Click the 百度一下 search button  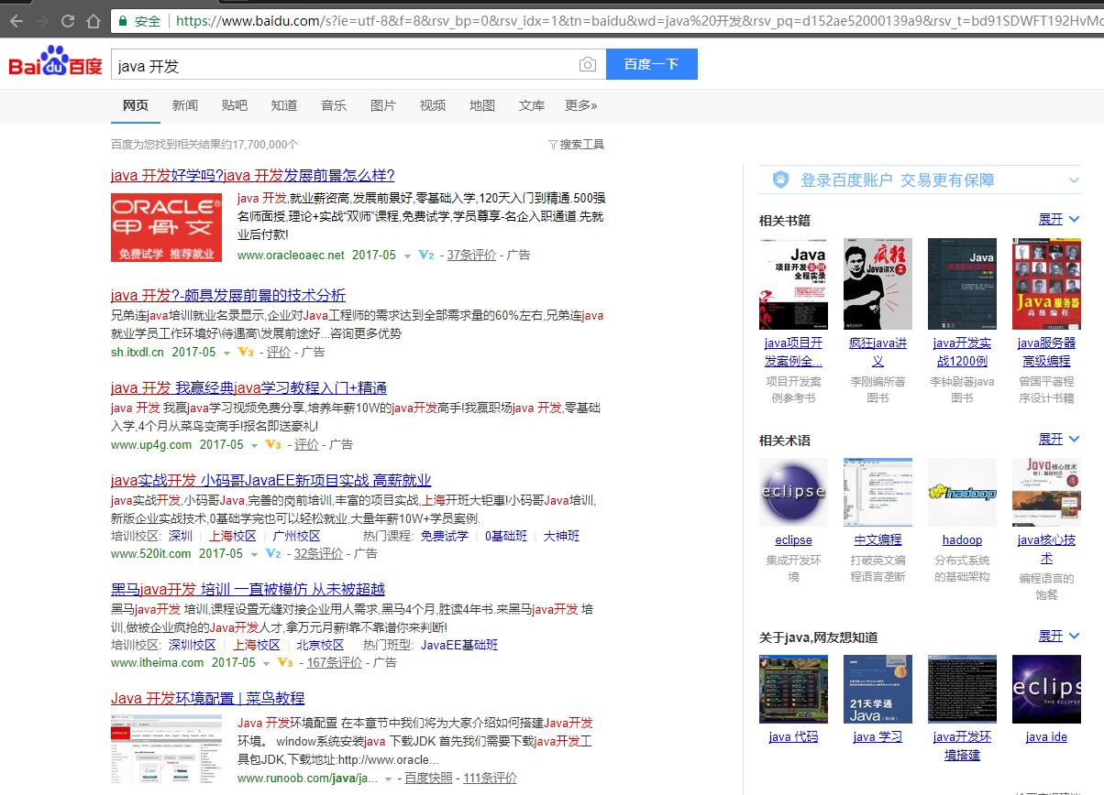pos(652,64)
